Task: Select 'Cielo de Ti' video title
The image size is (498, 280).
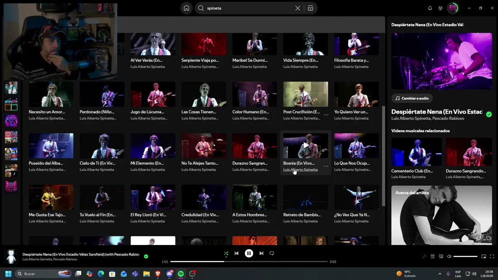Action: pyautogui.click(x=97, y=163)
